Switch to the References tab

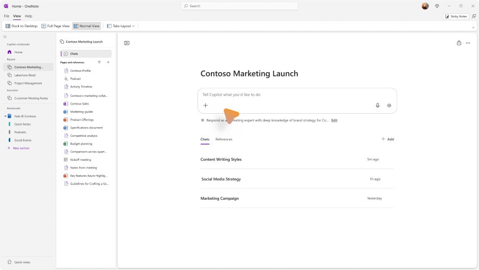click(x=224, y=139)
